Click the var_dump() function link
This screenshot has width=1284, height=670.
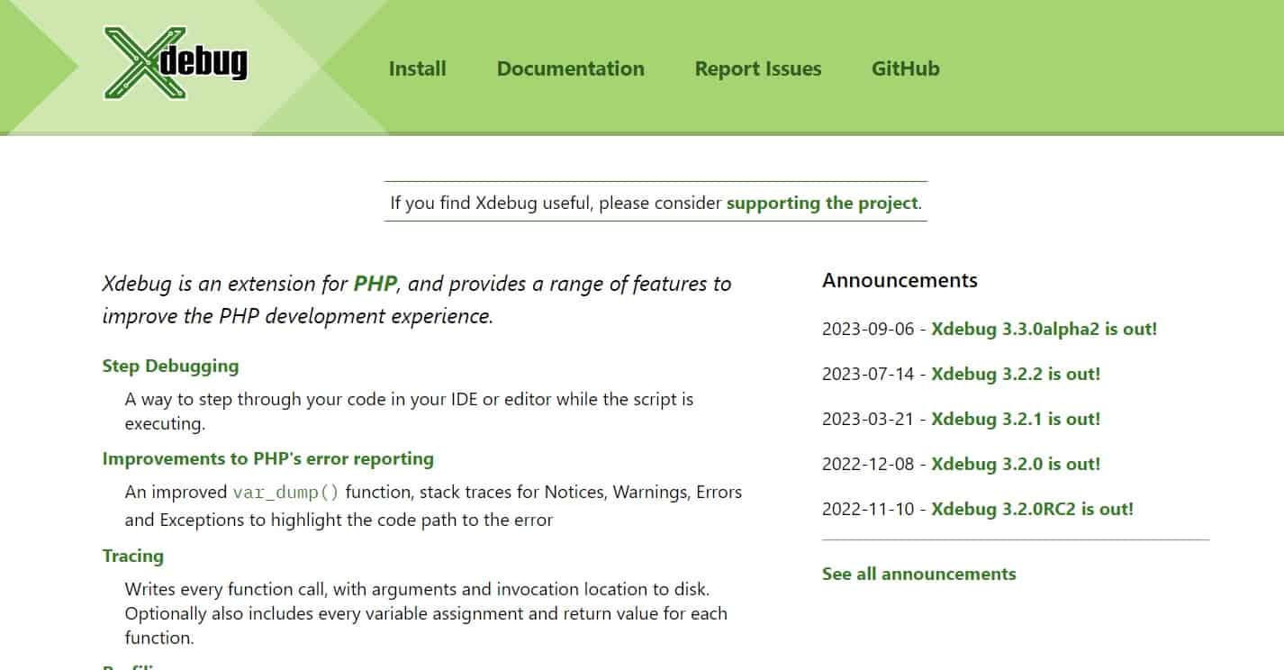point(286,493)
